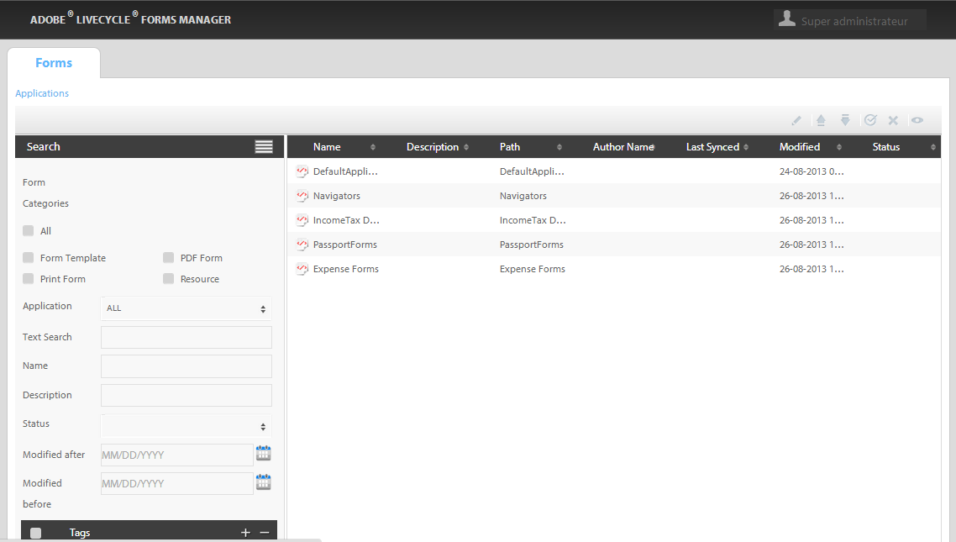Open the Forms tab

54,63
